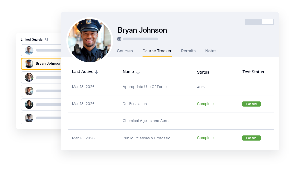This screenshot has height=171, width=295.
Task: Open Public Relations & Professio... course
Action: (148, 138)
